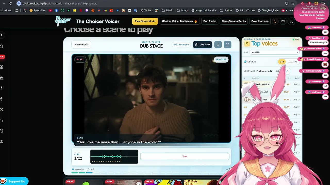Screen dimensions: 330x185
Task: Reload the Choicer Voicer page
Action: pyautogui.click(x=11, y=3)
